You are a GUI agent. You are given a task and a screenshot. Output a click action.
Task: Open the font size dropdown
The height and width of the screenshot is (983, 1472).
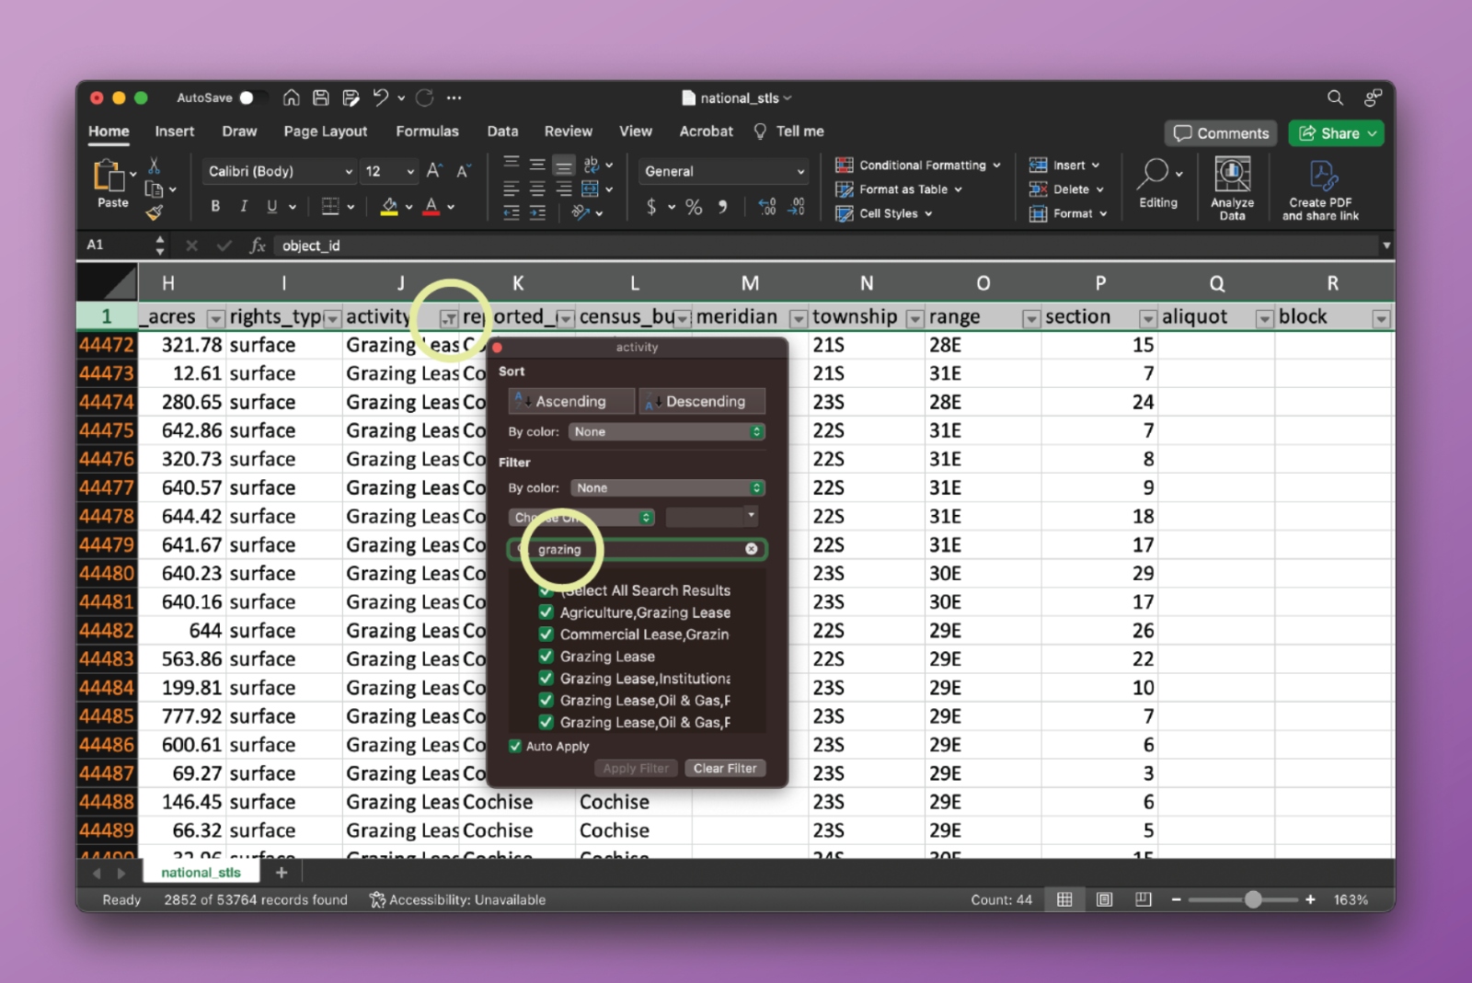(410, 171)
